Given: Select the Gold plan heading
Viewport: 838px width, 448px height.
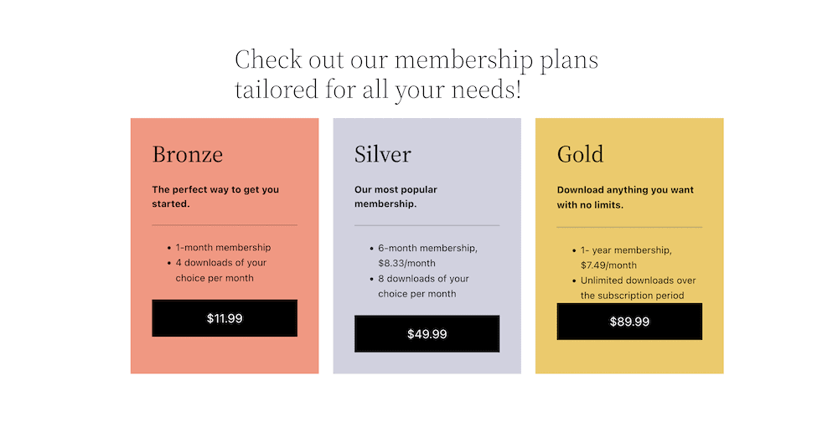Looking at the screenshot, I should (580, 154).
